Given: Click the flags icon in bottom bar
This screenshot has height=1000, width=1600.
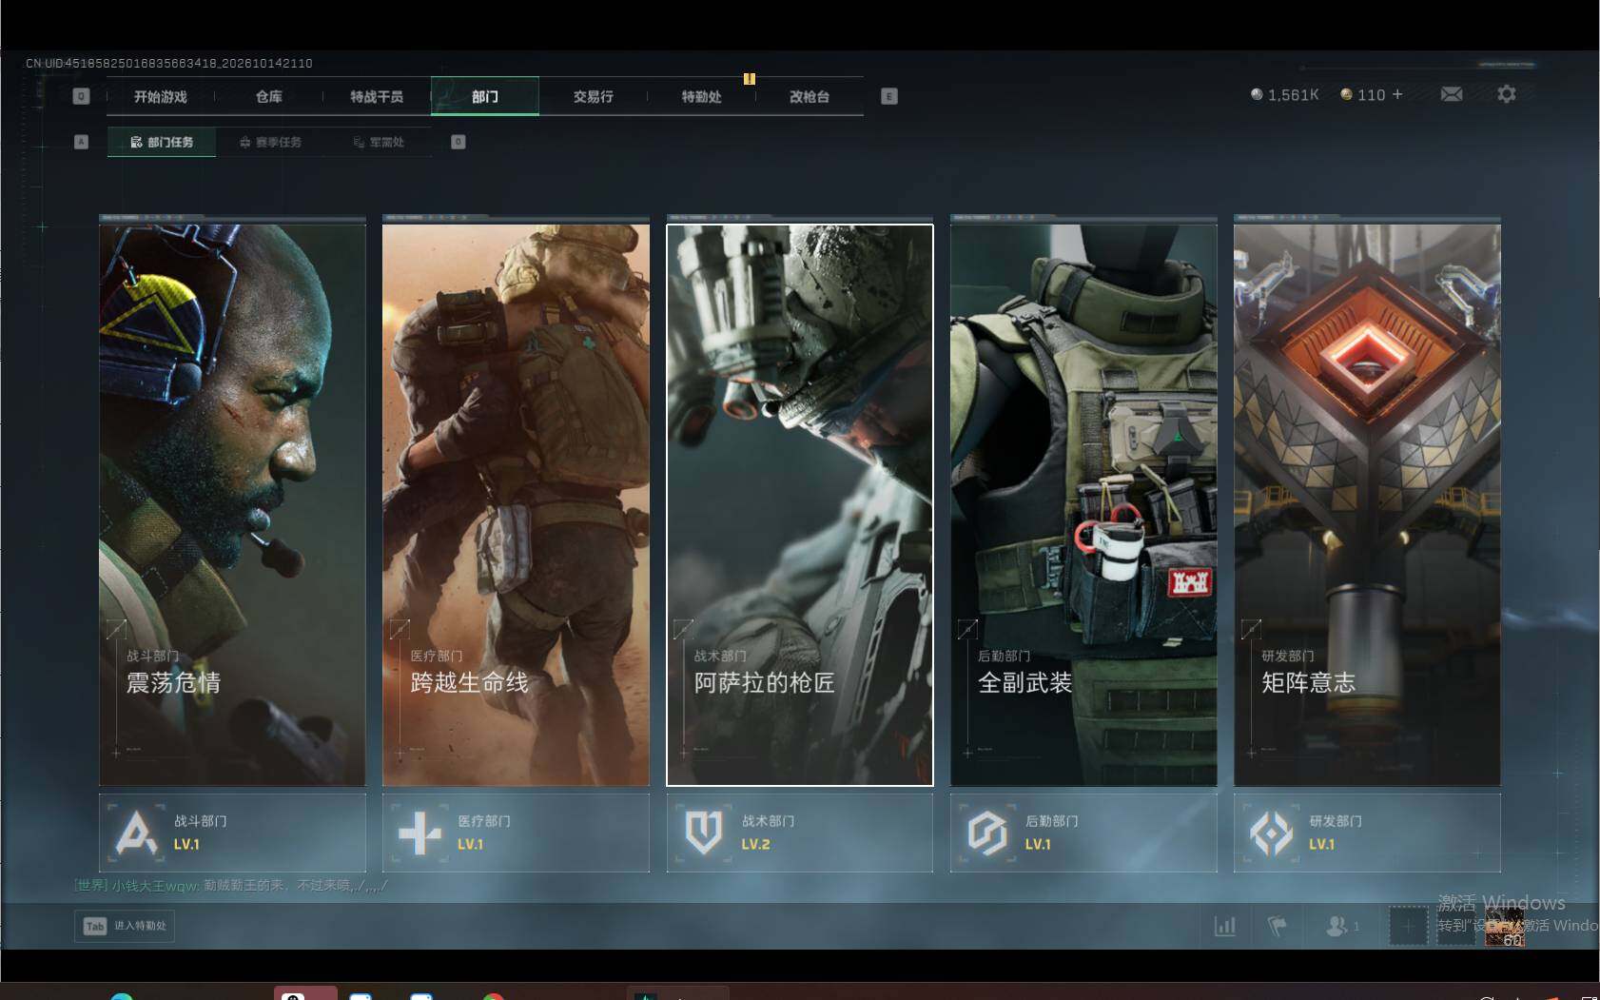Looking at the screenshot, I should point(1277,925).
